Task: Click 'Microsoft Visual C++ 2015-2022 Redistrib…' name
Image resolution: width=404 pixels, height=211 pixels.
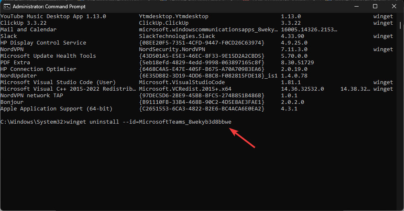Action: 68,89
